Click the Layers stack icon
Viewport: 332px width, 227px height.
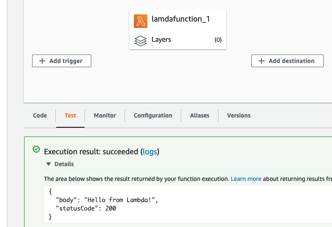pos(141,41)
